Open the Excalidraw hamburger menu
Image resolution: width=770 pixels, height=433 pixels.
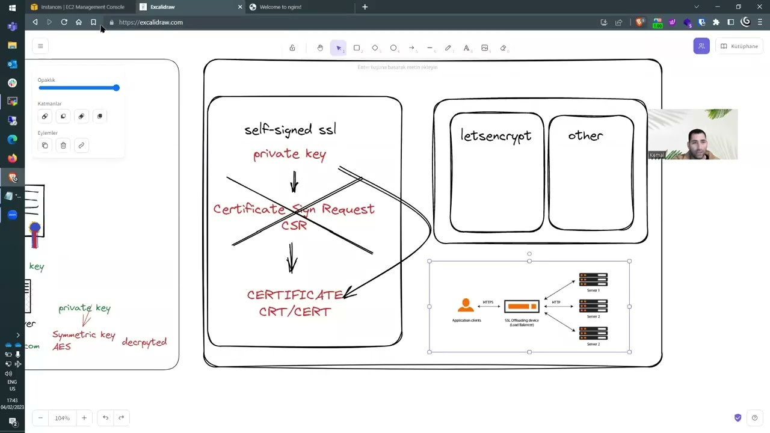coord(40,46)
